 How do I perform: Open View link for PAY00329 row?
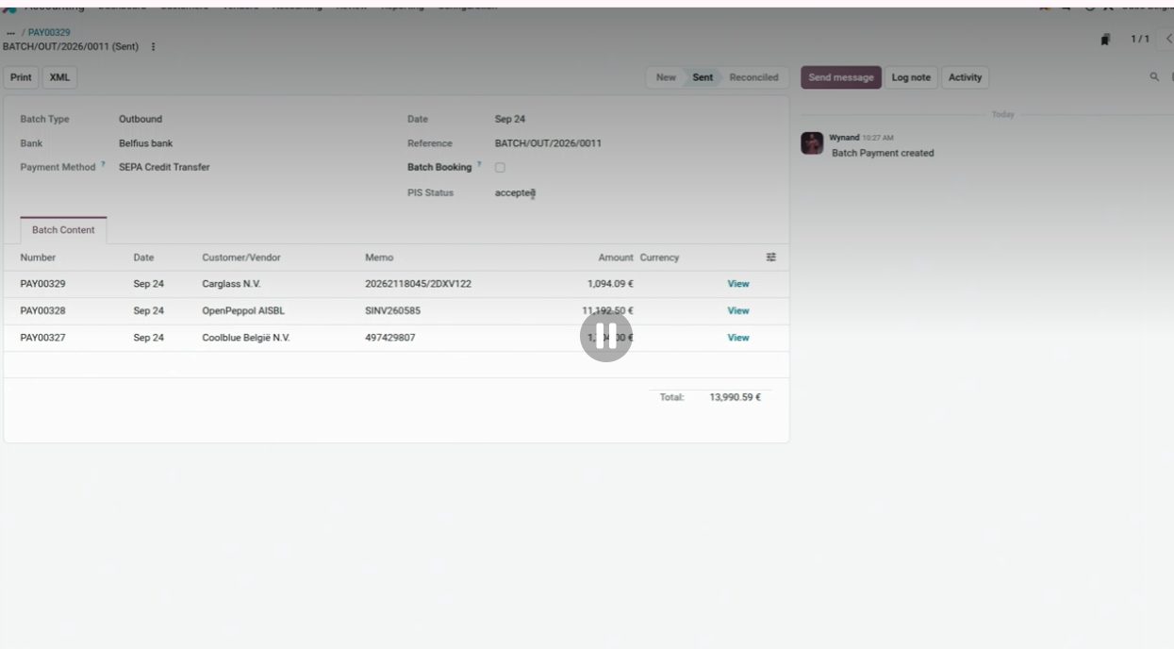tap(738, 284)
